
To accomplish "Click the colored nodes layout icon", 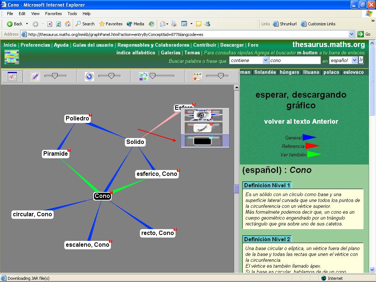I will (143, 76).
